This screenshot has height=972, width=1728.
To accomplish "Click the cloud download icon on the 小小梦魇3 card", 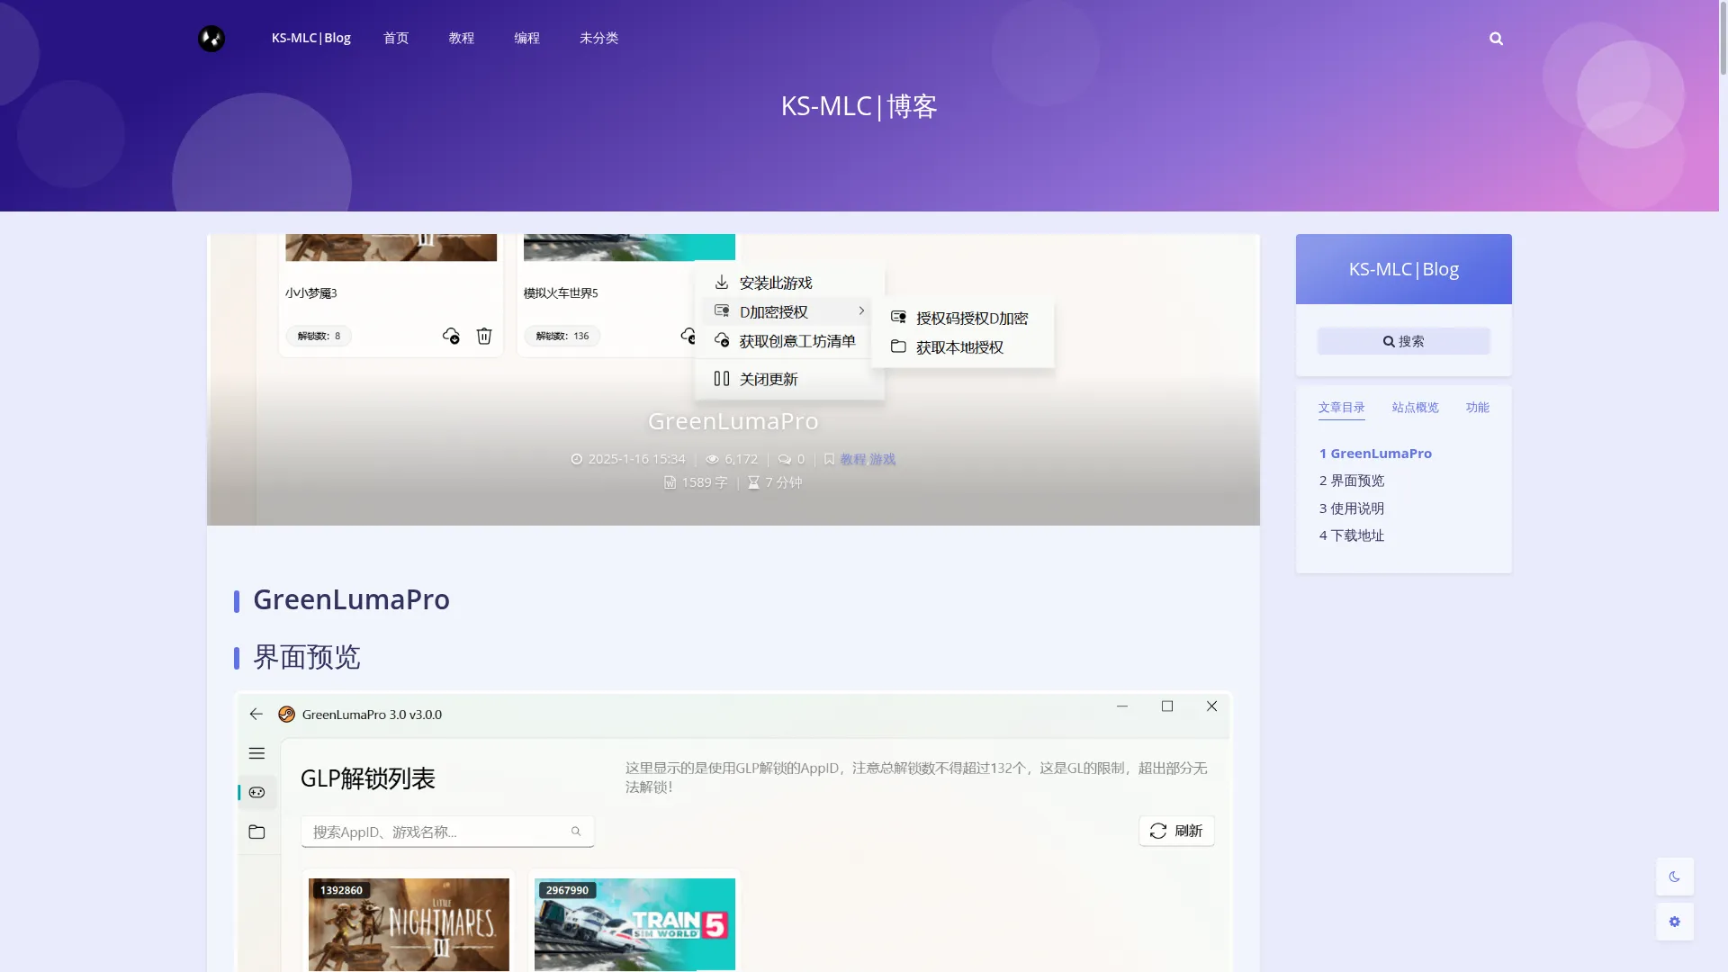I will pos(451,336).
